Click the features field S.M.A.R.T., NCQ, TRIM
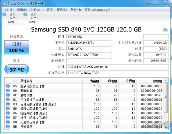 click(117, 73)
